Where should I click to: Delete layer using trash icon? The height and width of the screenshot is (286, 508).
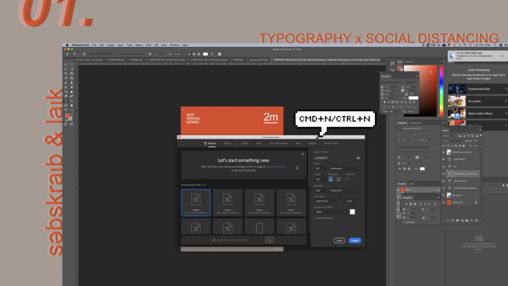point(476,220)
